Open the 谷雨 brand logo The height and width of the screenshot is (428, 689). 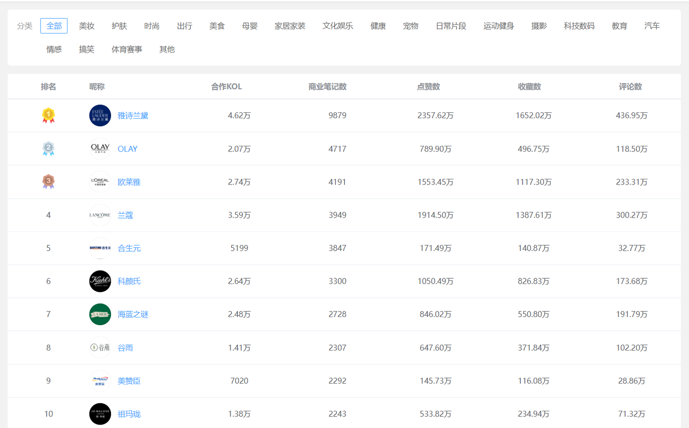[100, 348]
